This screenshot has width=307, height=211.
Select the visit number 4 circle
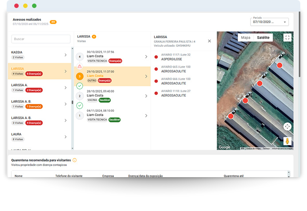(80, 57)
